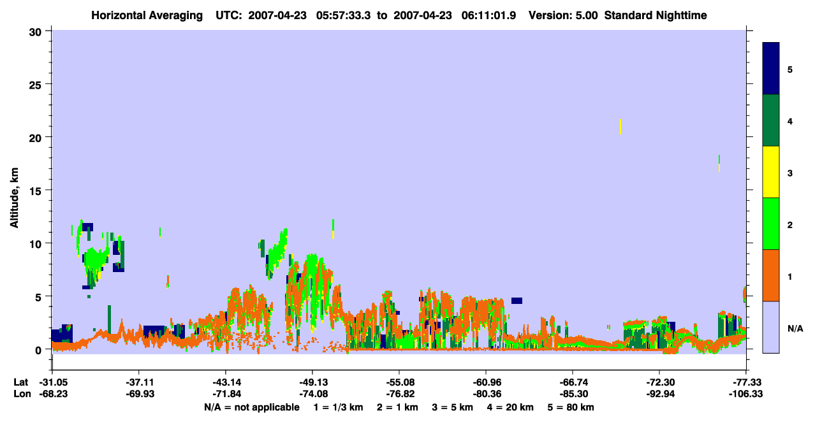The height and width of the screenshot is (425, 829).
Task: Click the dark green colorbar segment labeled 4
Action: pyautogui.click(x=771, y=120)
